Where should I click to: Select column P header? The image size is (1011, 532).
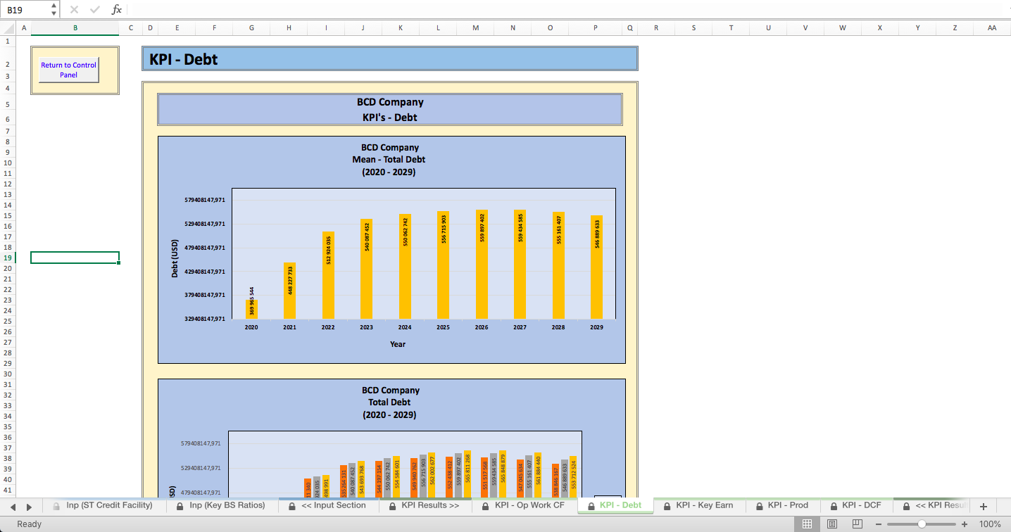(596, 27)
